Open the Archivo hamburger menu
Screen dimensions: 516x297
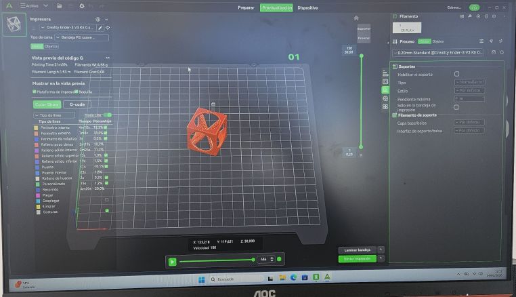click(x=29, y=5)
